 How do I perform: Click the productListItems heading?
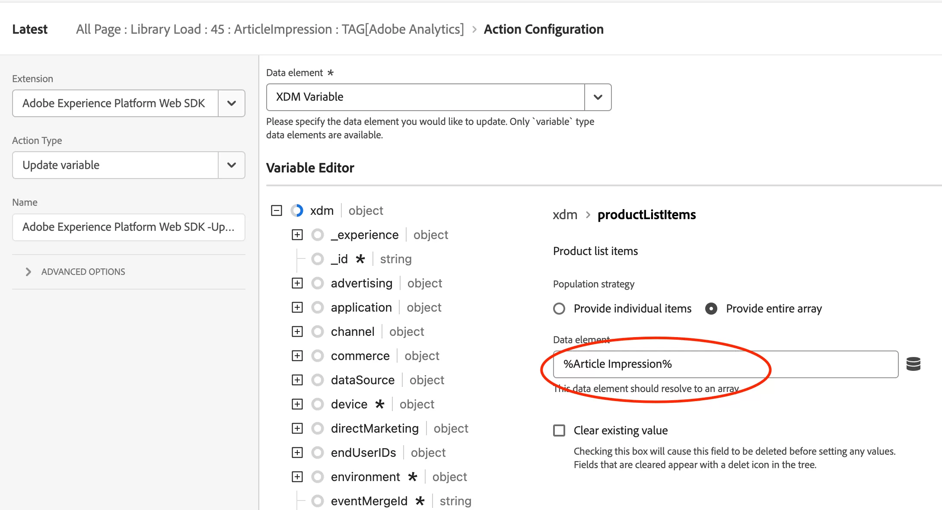(x=646, y=215)
